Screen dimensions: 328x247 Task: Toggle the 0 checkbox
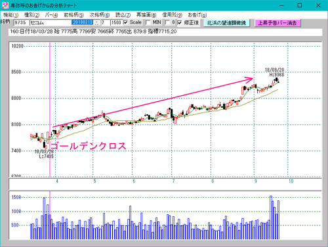[x=167, y=22]
